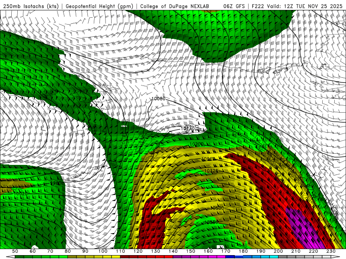Click the "06Z GFS" model run label

(x=234, y=6)
